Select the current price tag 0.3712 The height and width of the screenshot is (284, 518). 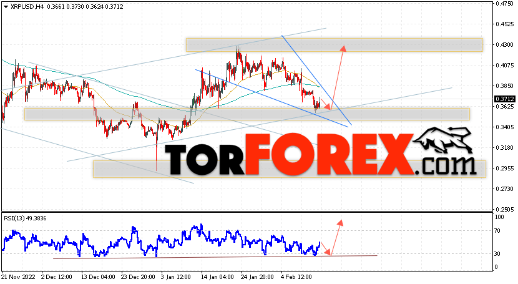click(504, 99)
